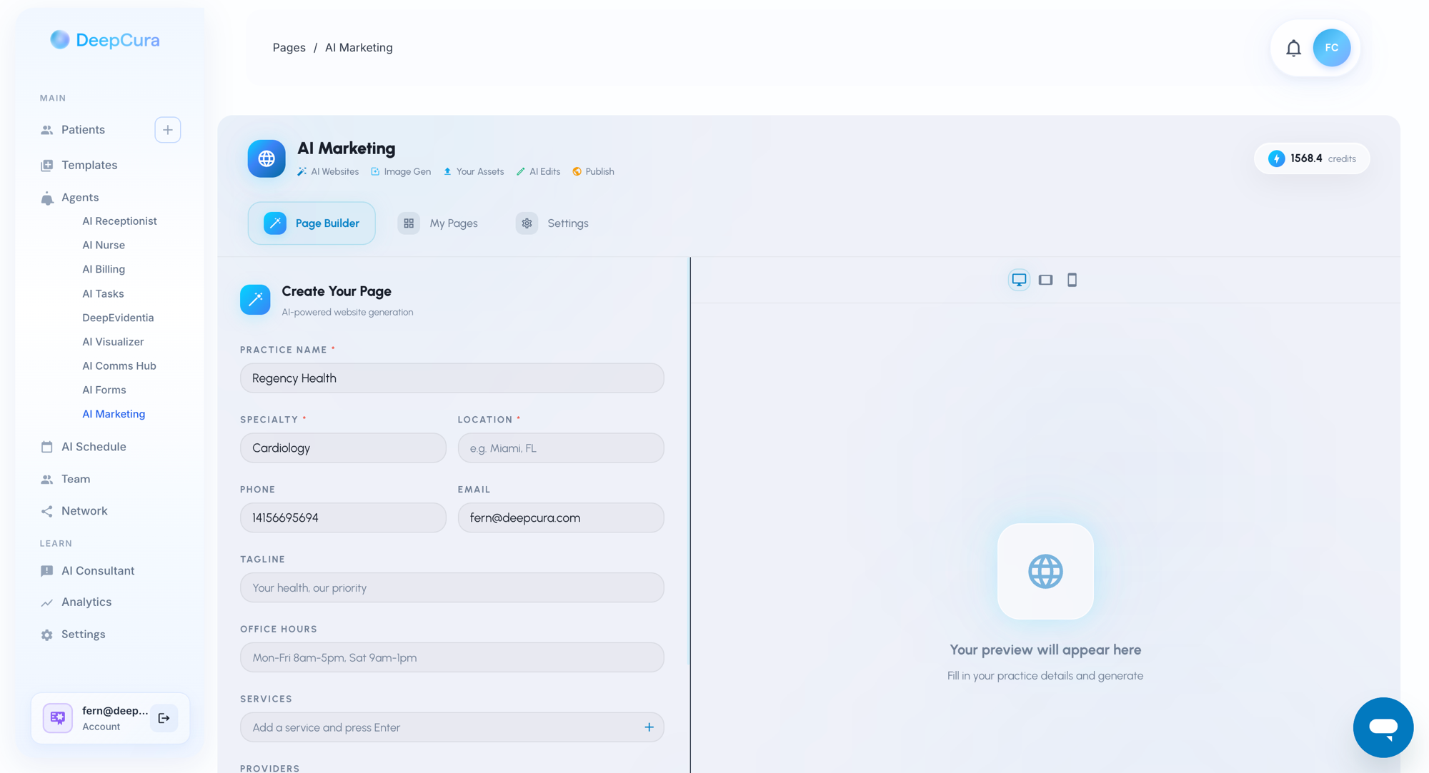The image size is (1429, 773).
Task: Click the Image Gen feature label
Action: pos(401,172)
